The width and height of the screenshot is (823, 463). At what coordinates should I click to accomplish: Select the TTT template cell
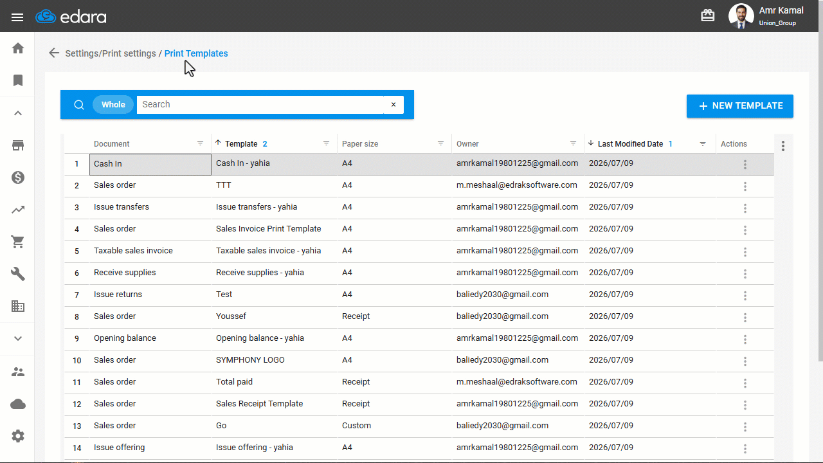275,185
